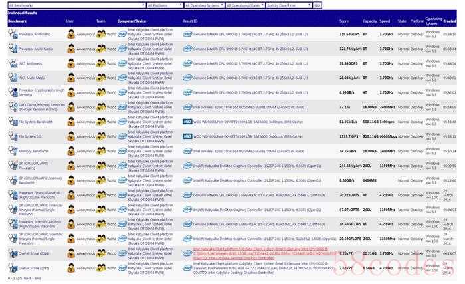The image size is (465, 284).
Task: Click the Anonymous user avatar in Processor Arithmetic row
Action: pos(71,34)
